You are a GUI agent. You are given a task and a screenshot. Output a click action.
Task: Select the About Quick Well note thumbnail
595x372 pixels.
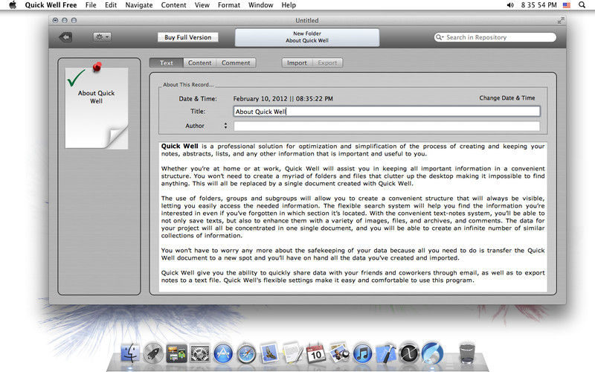click(x=97, y=108)
